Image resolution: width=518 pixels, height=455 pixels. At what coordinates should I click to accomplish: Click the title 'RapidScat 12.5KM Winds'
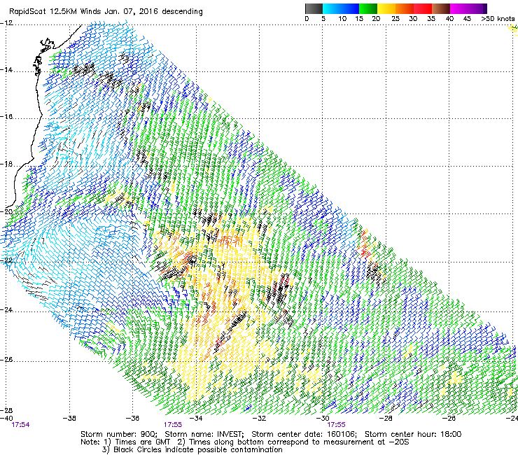55,12
